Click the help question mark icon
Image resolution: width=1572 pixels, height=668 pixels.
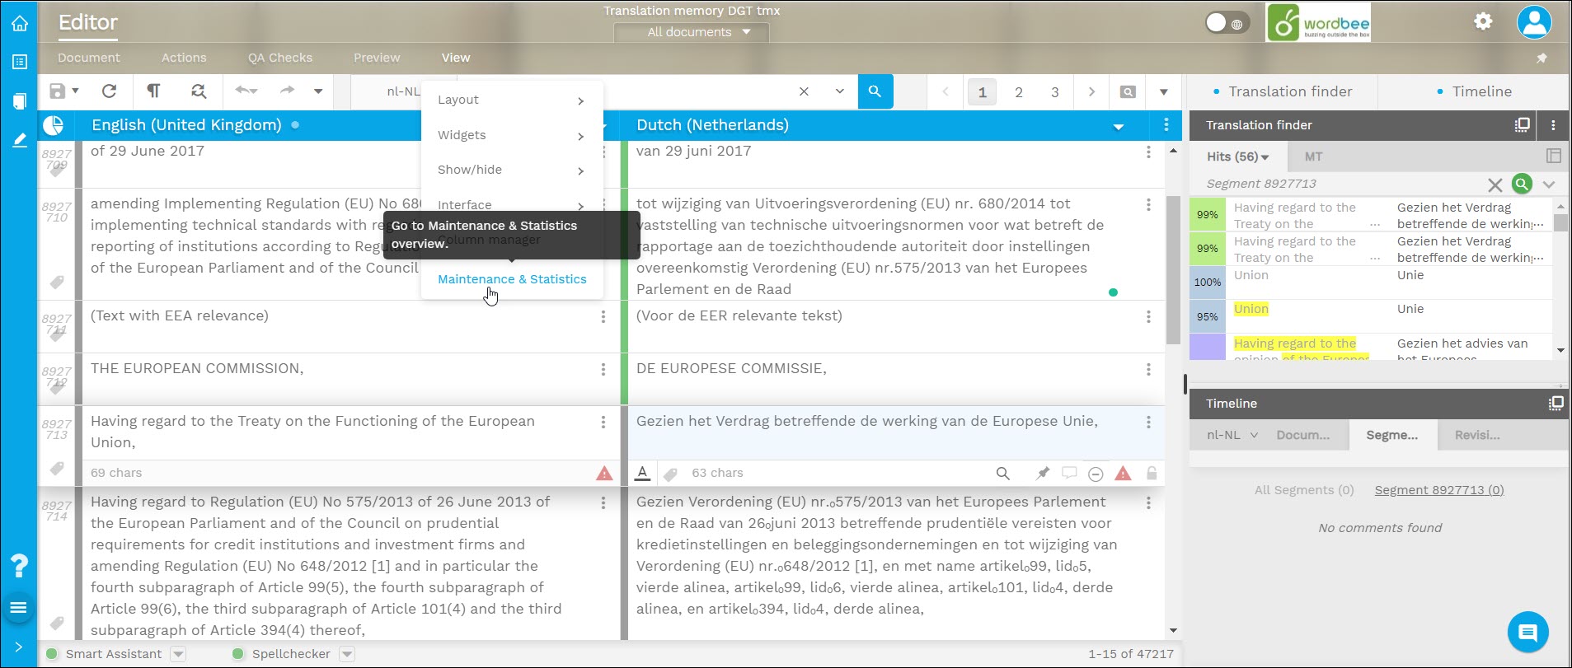pyautogui.click(x=19, y=566)
